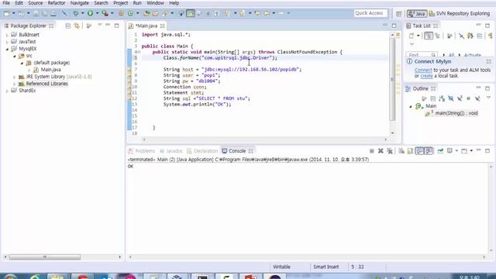Toggle Hide Static Members in Outline

(x=460, y=98)
